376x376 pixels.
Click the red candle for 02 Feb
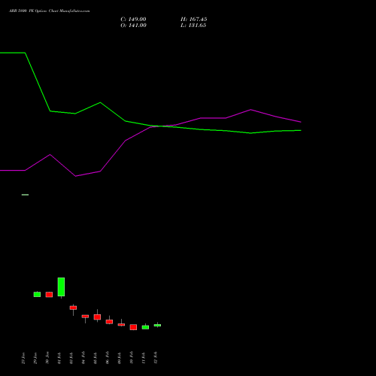click(x=73, y=308)
